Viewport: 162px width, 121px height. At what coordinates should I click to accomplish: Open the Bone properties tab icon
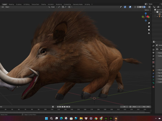tap(153, 83)
